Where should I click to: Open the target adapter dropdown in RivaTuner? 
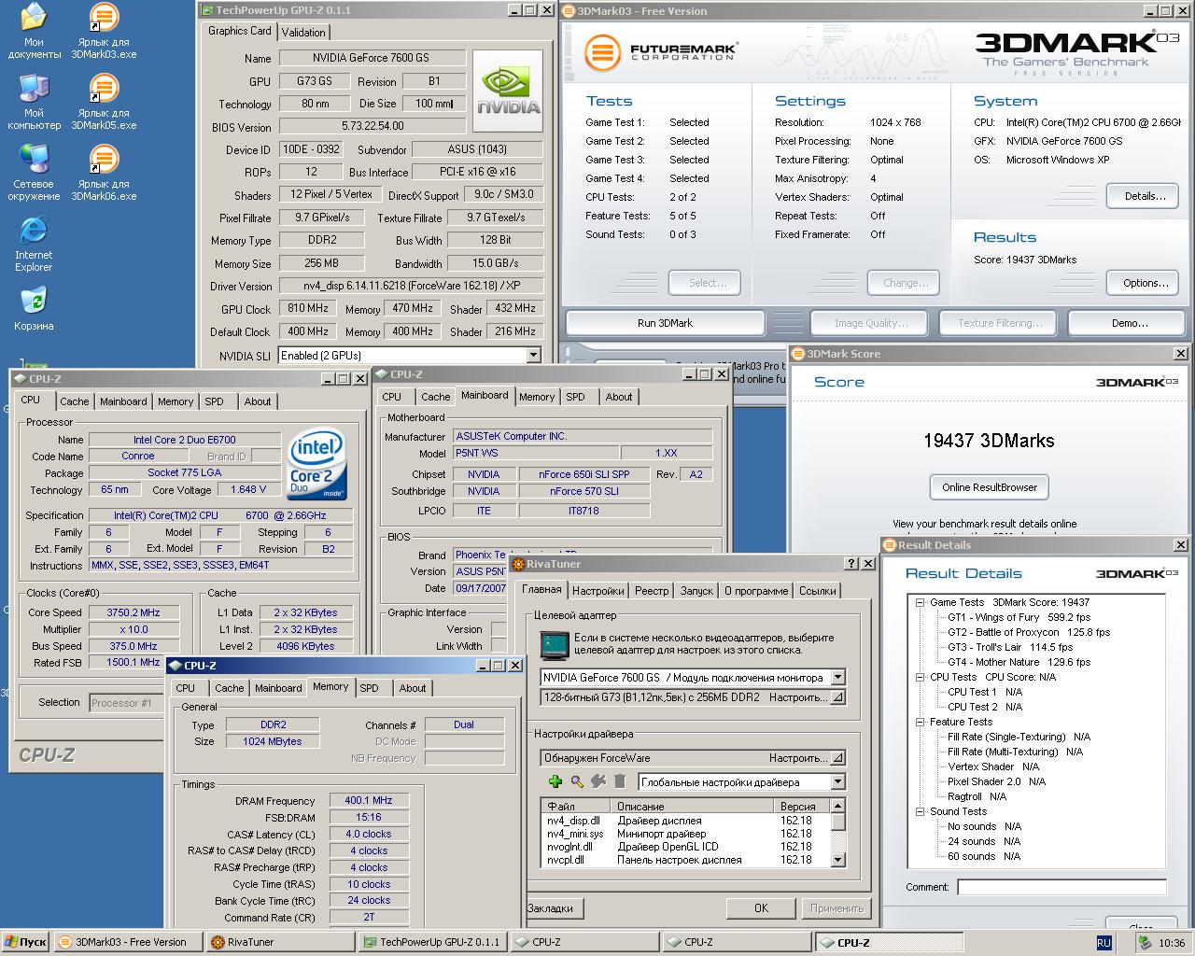pos(837,677)
